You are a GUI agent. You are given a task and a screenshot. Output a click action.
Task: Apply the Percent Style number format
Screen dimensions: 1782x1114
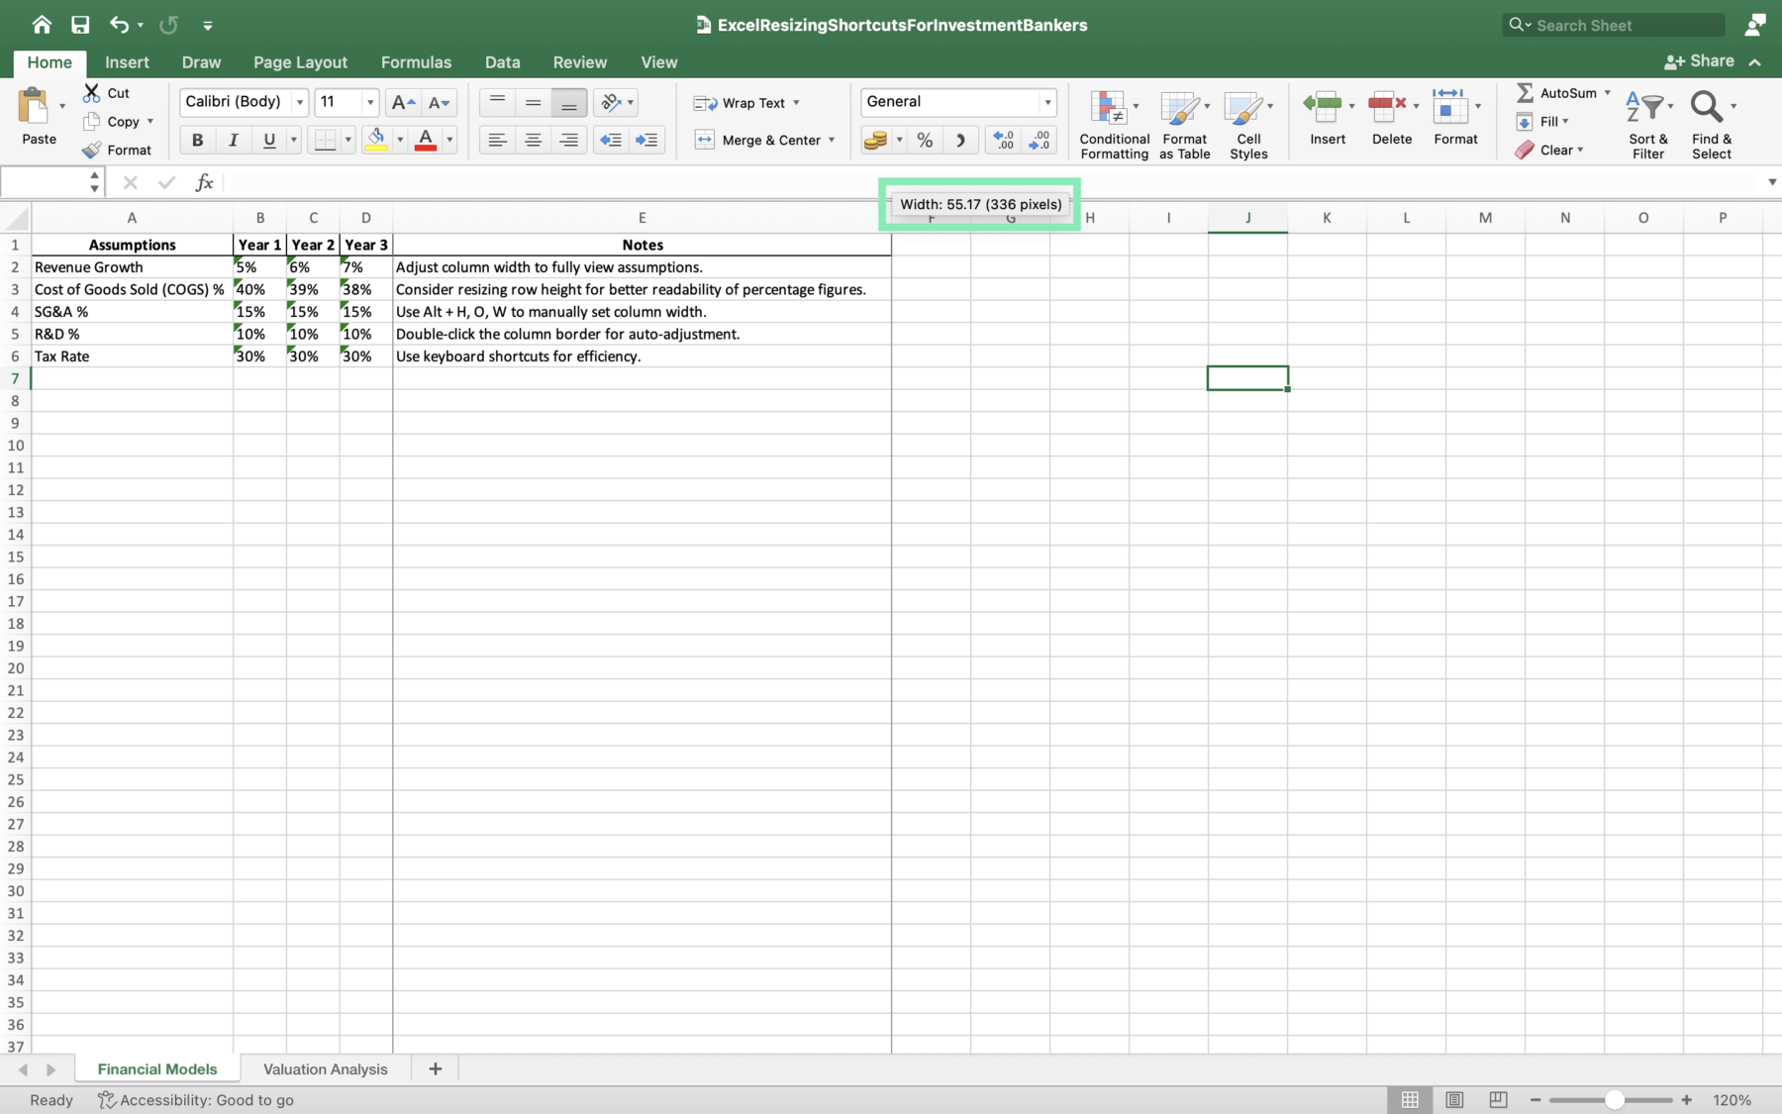coord(925,140)
